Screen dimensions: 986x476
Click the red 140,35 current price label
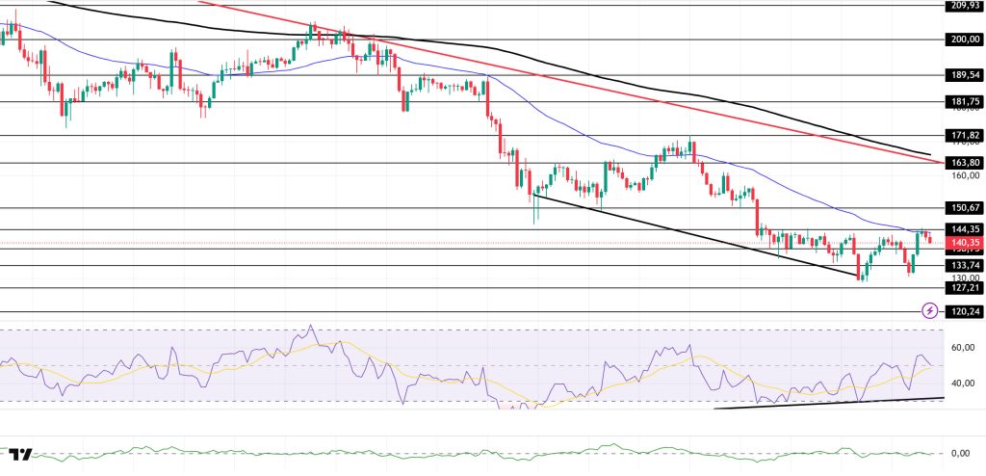pyautogui.click(x=966, y=243)
